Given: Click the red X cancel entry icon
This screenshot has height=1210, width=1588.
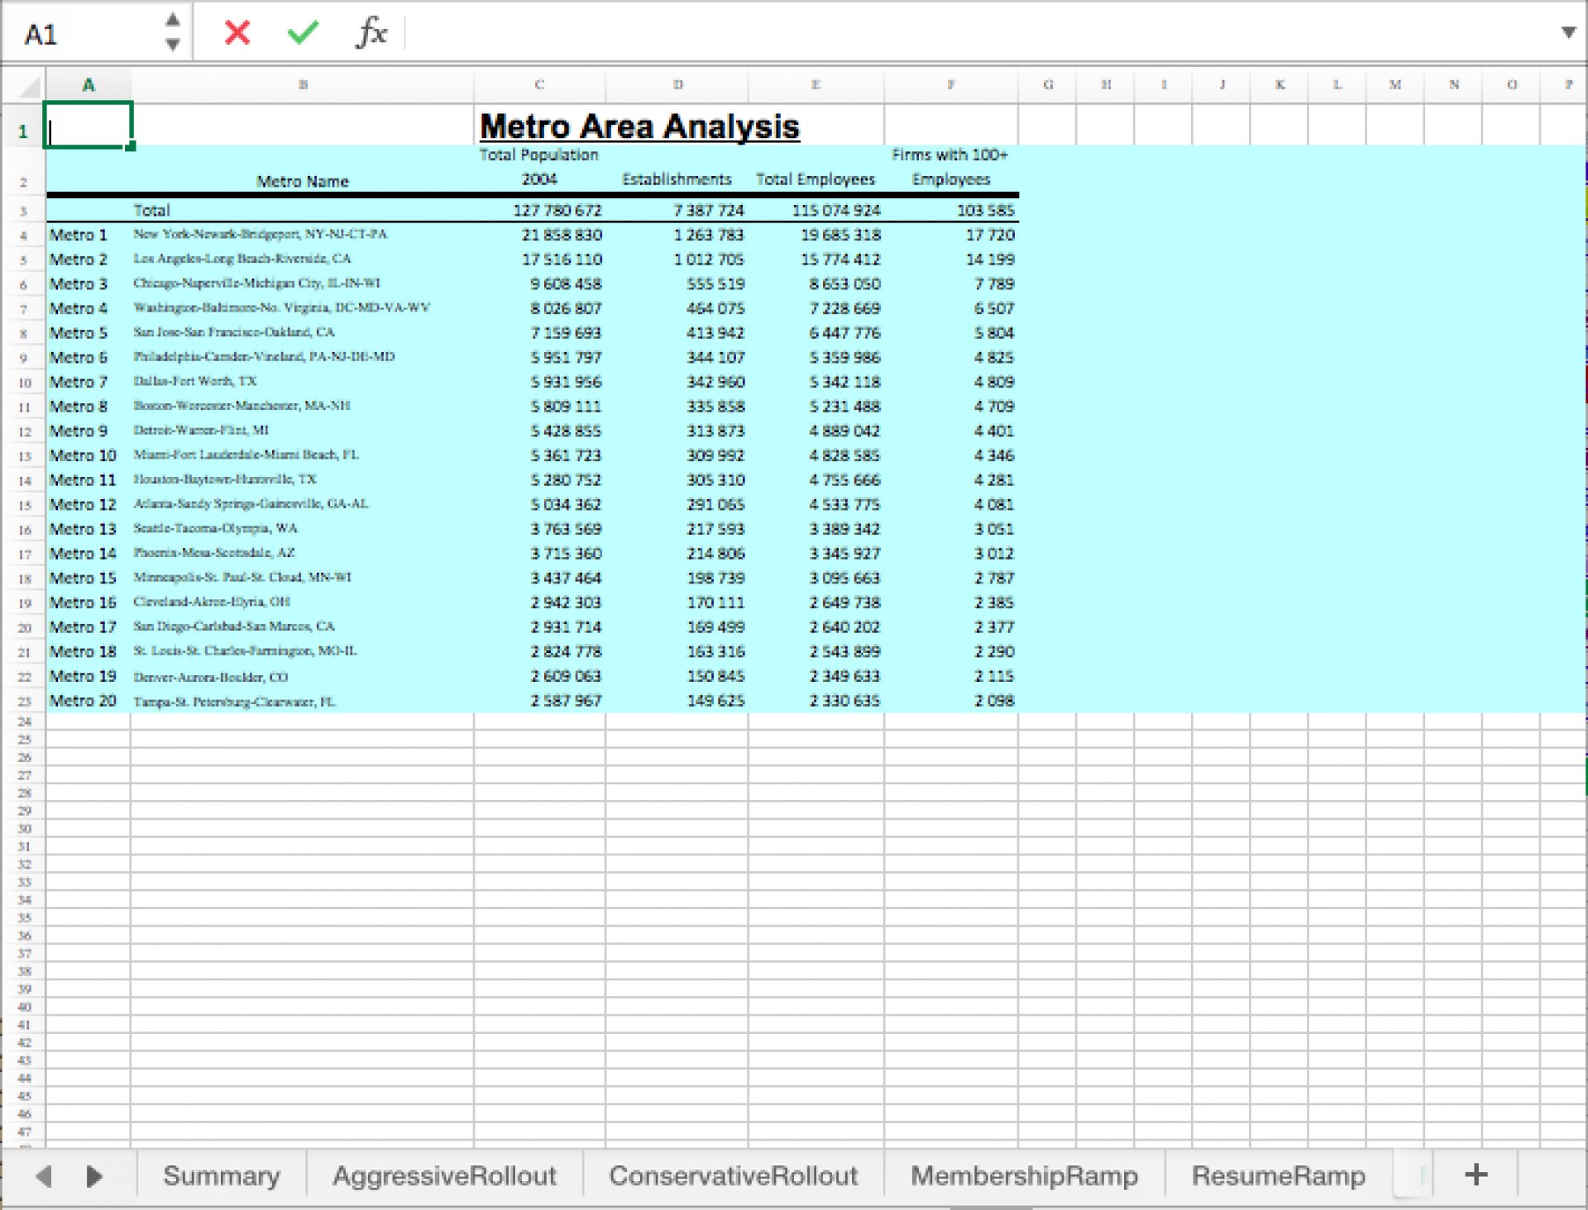Looking at the screenshot, I should tap(237, 33).
